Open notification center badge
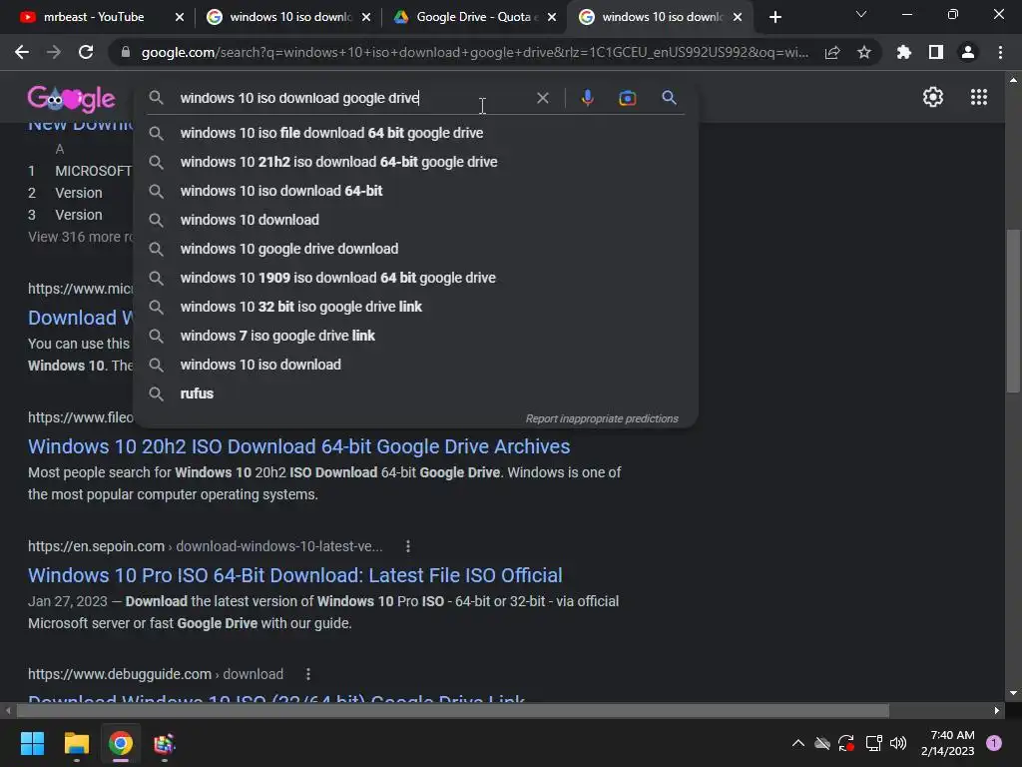Image resolution: width=1022 pixels, height=767 pixels. [x=994, y=743]
